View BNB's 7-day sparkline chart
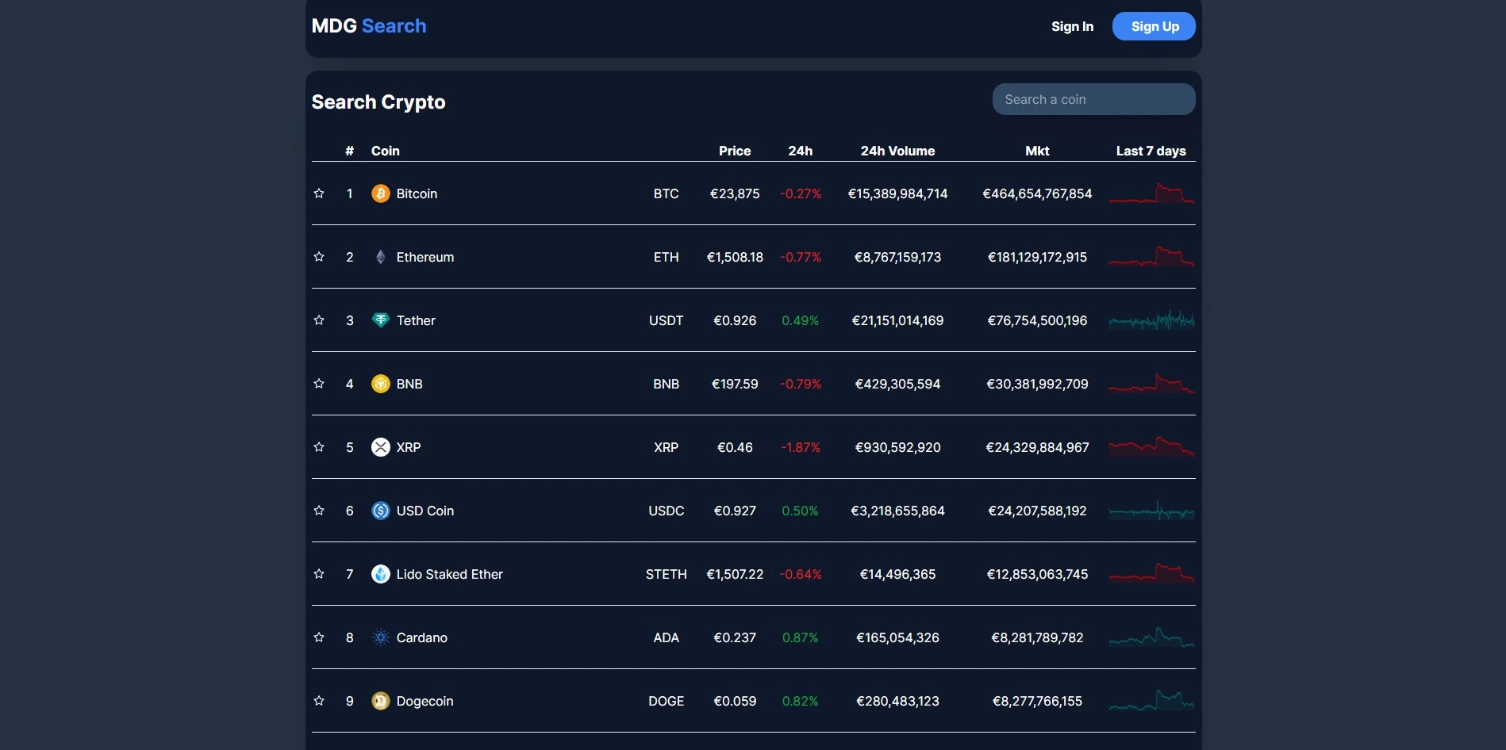 1151,384
